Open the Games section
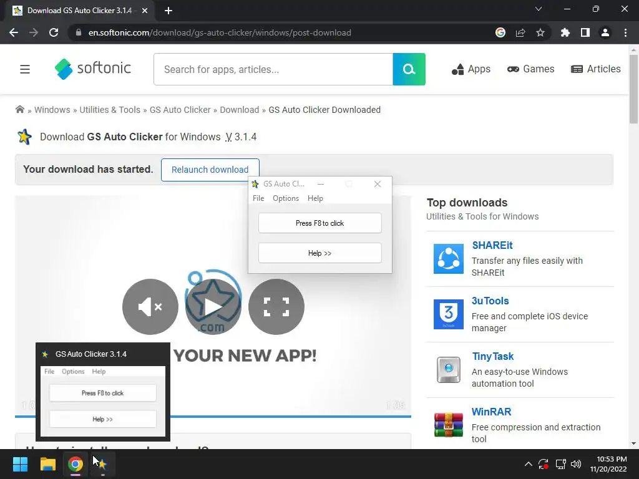639x479 pixels. click(530, 69)
